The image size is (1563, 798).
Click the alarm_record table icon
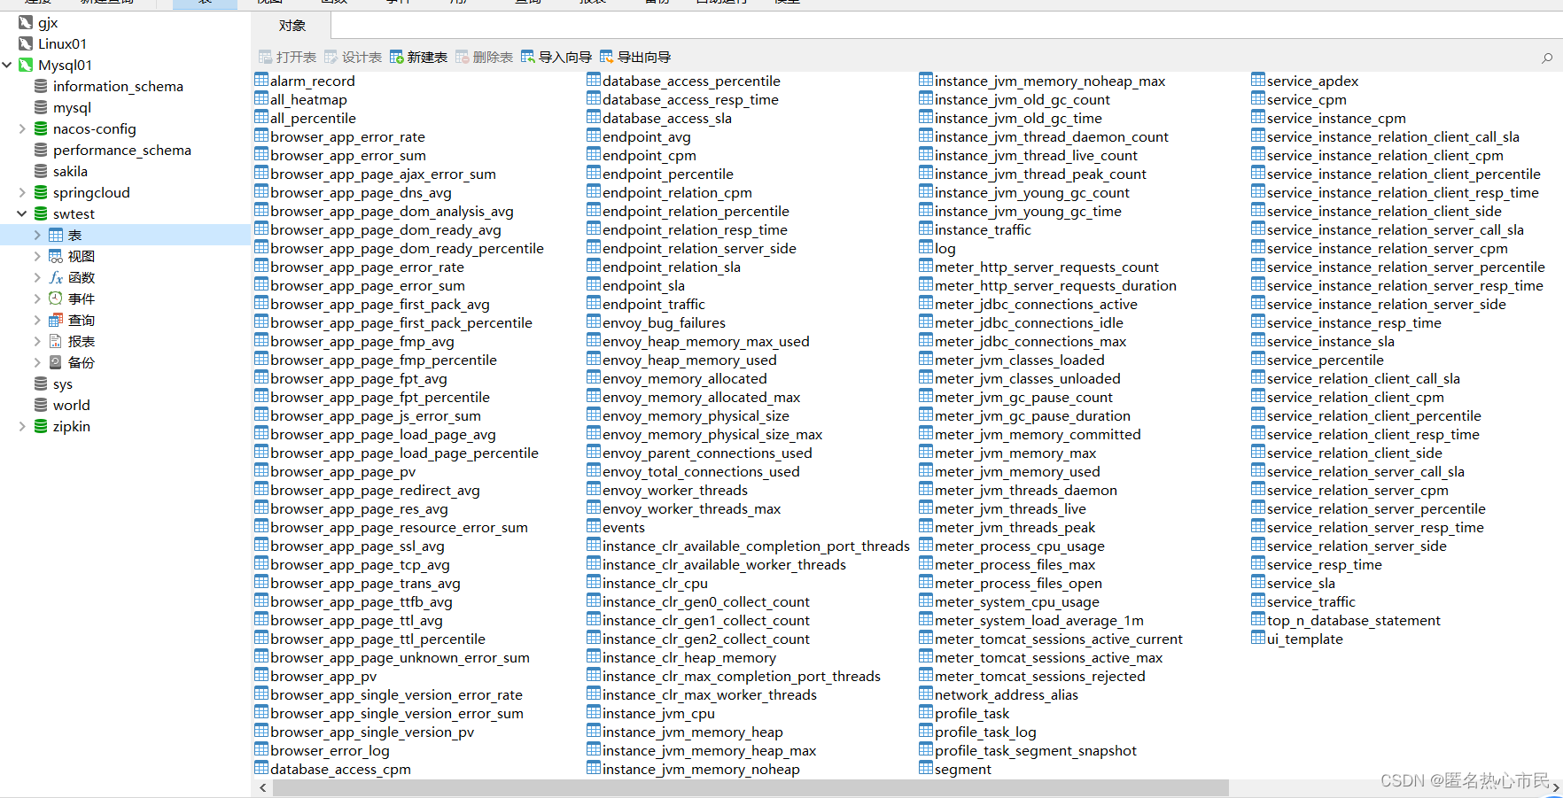click(x=261, y=80)
